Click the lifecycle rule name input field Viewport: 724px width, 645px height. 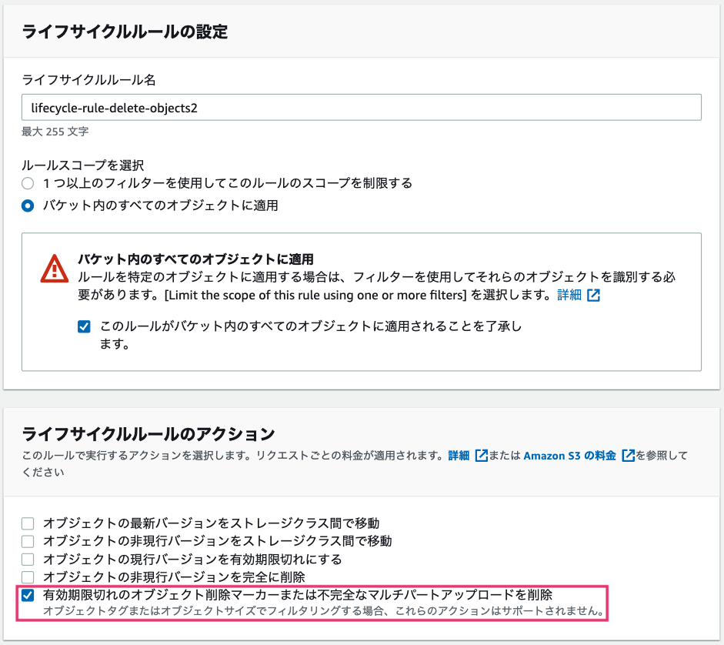tap(362, 107)
